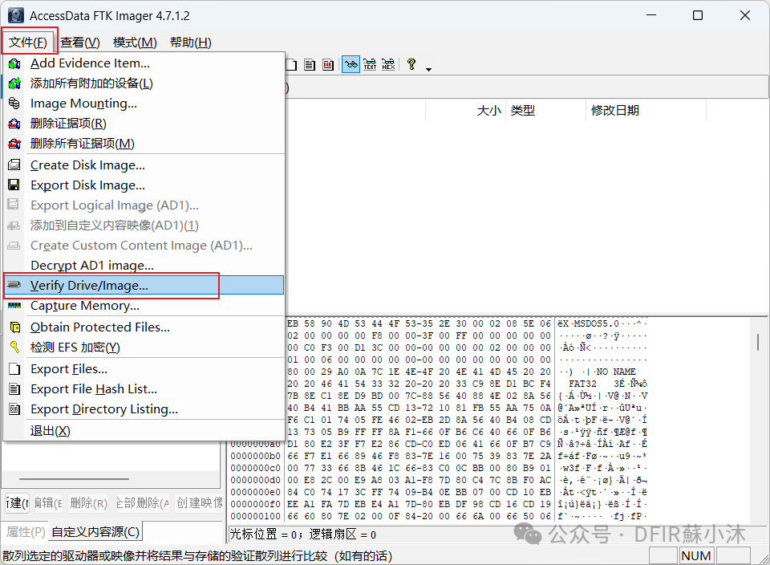Open the 查看(V) menu

click(80, 43)
